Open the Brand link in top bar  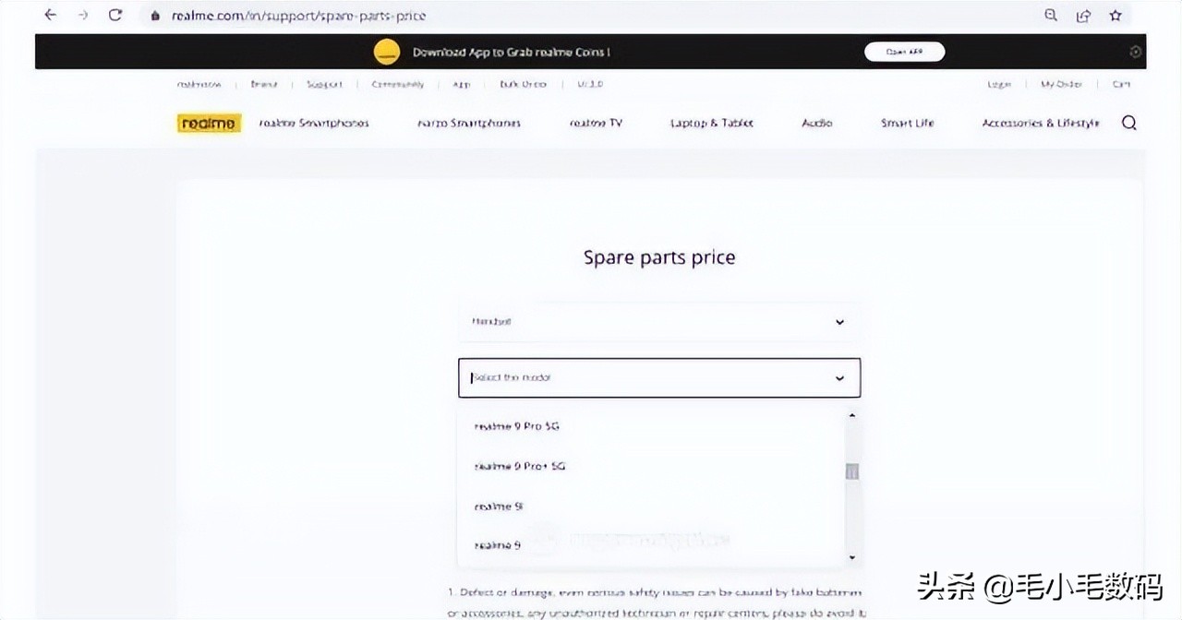point(264,84)
